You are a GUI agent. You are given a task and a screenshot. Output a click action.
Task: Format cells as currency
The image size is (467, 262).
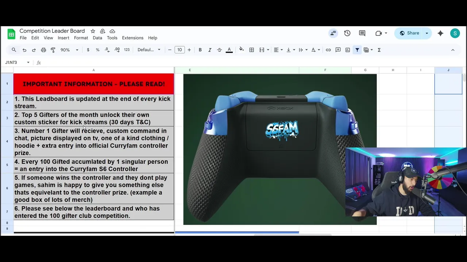pyautogui.click(x=88, y=50)
